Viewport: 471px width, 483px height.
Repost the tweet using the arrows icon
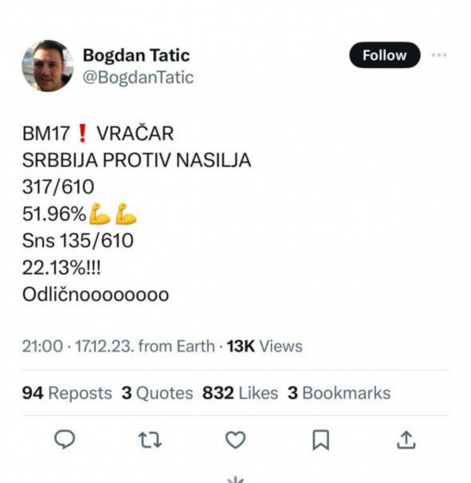(x=150, y=440)
